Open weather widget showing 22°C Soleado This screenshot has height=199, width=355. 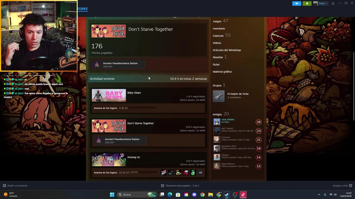click(x=11, y=195)
